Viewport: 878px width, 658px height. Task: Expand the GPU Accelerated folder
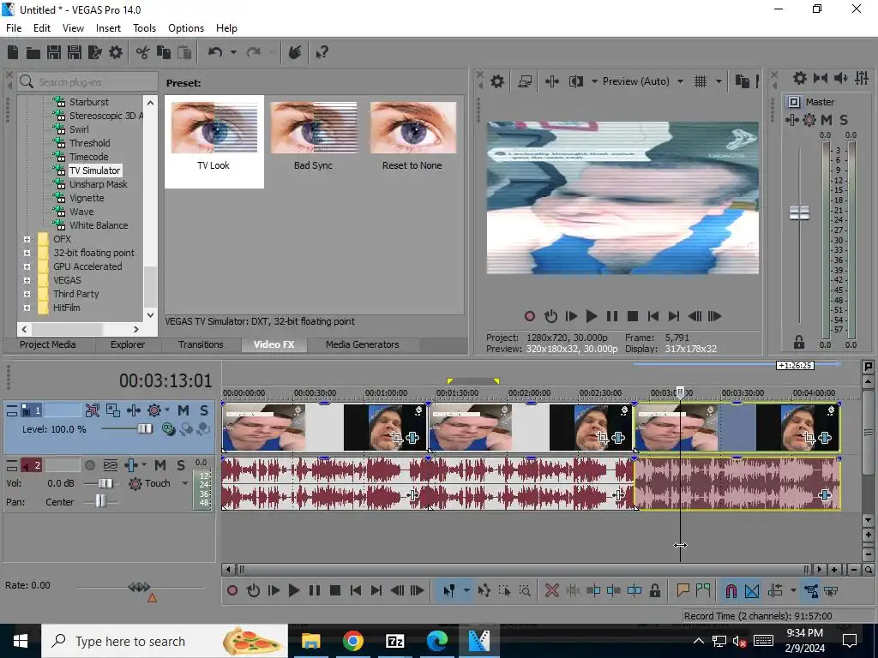[27, 267]
